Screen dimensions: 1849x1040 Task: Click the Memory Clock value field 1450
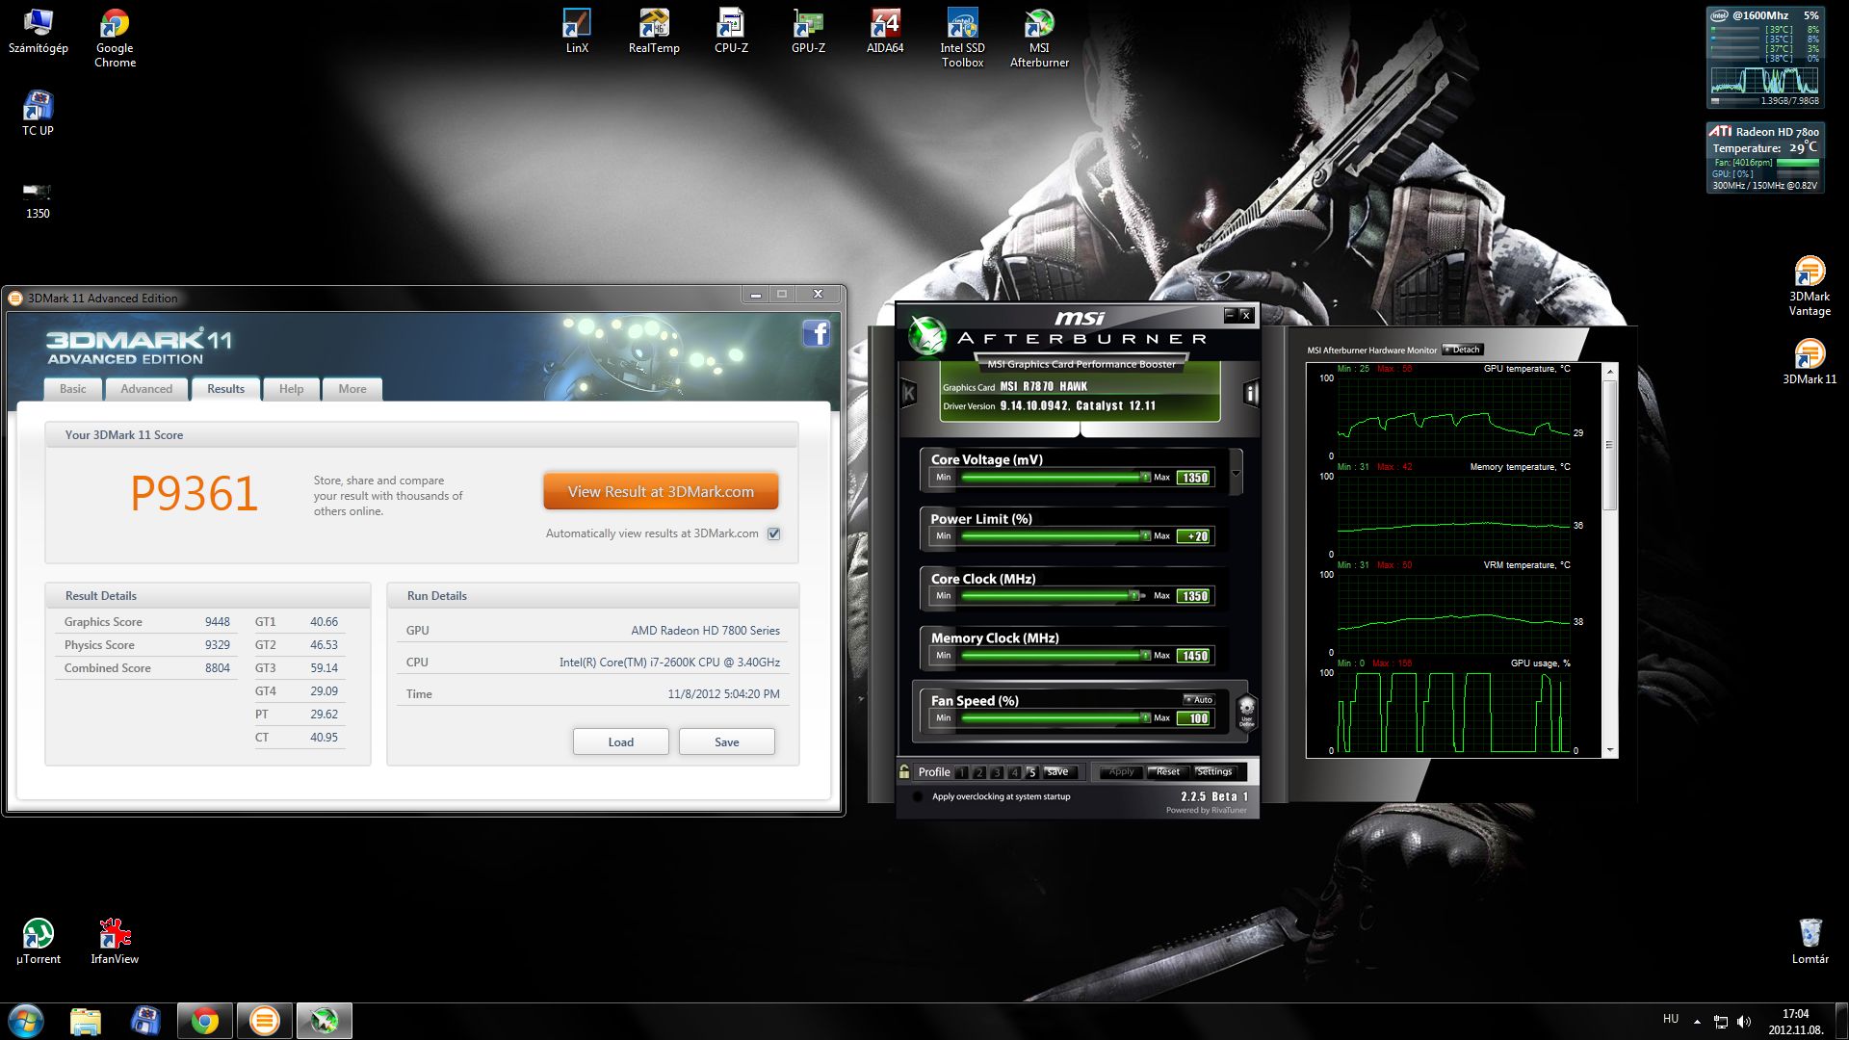tap(1194, 656)
